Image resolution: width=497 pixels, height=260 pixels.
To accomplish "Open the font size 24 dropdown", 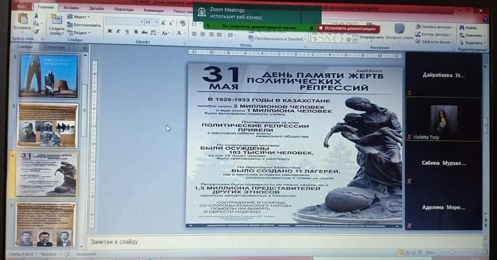I will (x=152, y=22).
